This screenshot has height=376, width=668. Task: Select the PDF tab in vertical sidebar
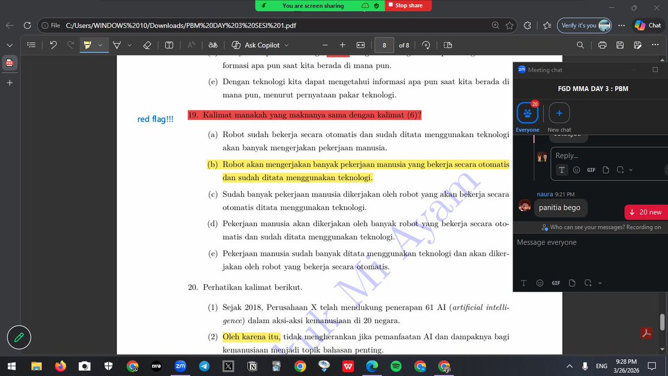pos(9,63)
